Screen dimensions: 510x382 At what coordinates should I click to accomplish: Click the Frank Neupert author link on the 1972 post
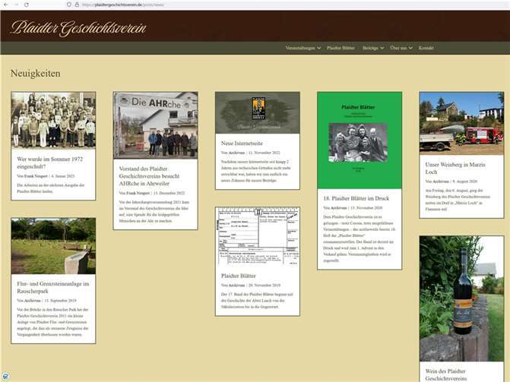click(36, 176)
